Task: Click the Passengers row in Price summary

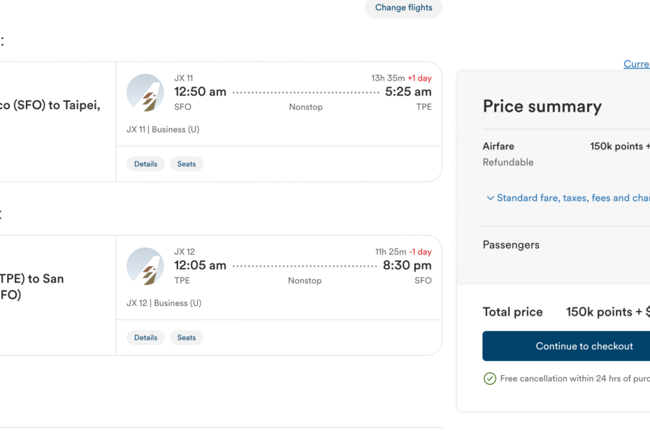Action: tap(566, 245)
